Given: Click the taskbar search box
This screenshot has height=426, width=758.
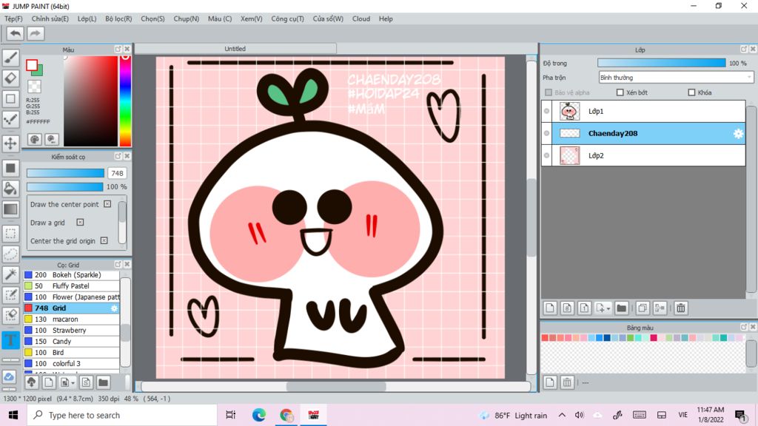Looking at the screenshot, I should (x=122, y=415).
